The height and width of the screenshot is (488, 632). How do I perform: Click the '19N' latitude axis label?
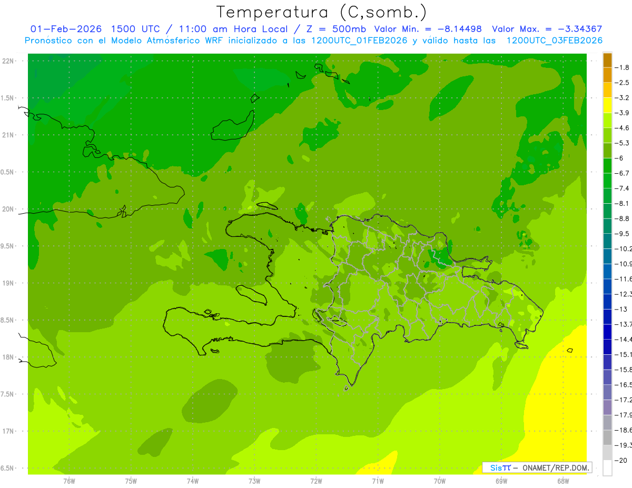[8, 283]
